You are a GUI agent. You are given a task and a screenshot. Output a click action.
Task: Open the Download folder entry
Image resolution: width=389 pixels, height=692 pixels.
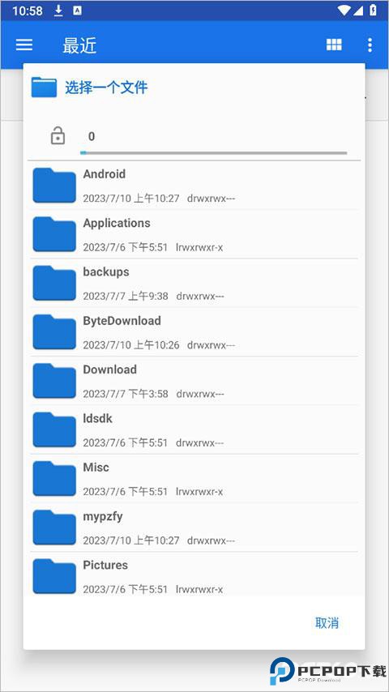tap(194, 381)
